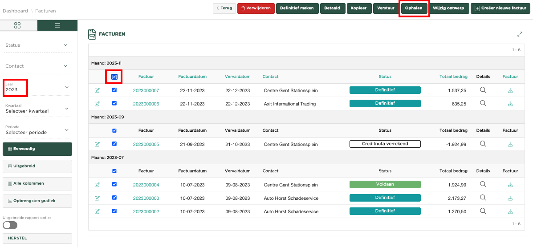Open invoice link 2023000004

(x=146, y=185)
